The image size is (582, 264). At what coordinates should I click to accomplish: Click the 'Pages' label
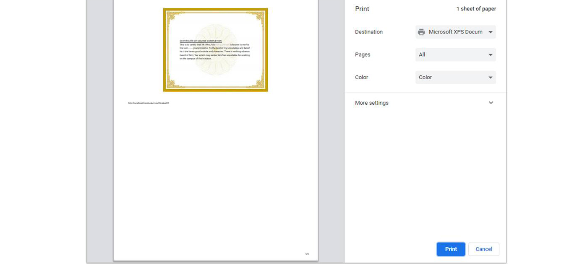click(x=363, y=54)
